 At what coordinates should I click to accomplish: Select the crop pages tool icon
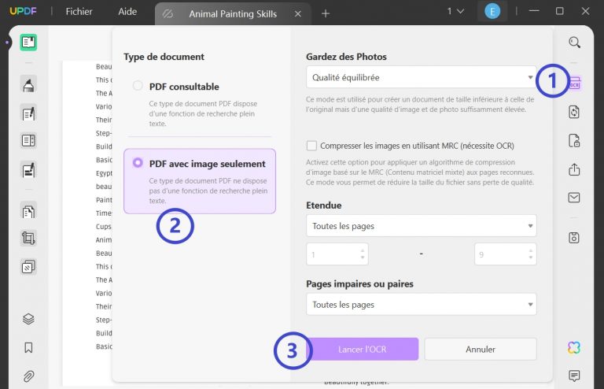pyautogui.click(x=29, y=238)
